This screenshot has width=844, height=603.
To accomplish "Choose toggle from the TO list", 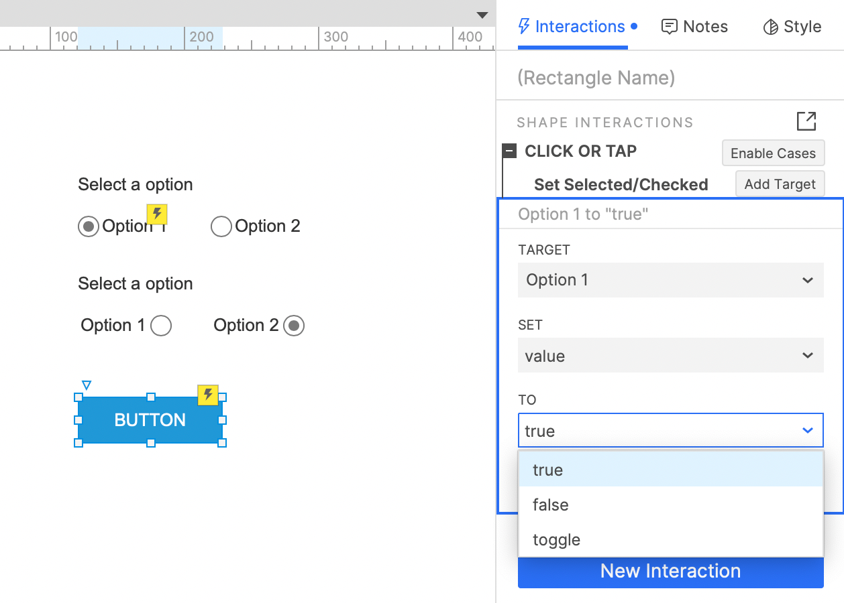I will 670,539.
